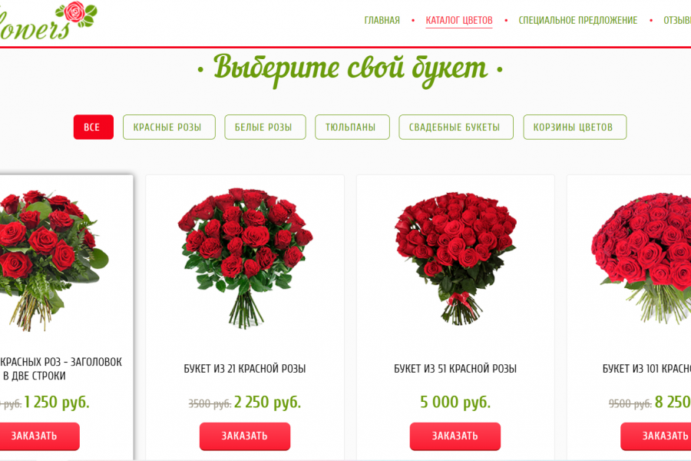Click the Flowers rose logo
The image size is (691, 461).
48,21
